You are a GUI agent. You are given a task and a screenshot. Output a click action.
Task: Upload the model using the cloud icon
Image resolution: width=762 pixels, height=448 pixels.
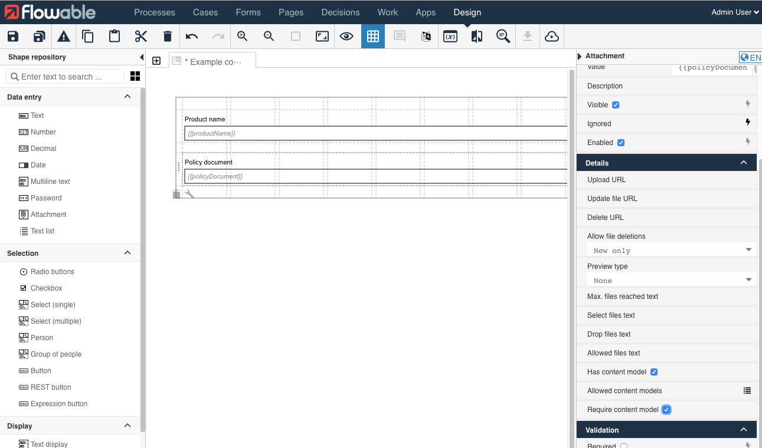coord(551,36)
